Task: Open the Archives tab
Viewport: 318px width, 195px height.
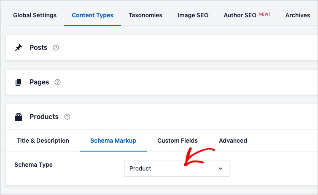Action: [298, 15]
